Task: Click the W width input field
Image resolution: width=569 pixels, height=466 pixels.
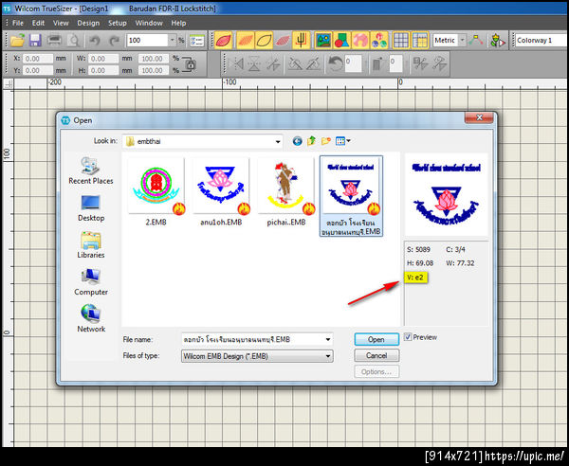Action: pyautogui.click(x=103, y=59)
